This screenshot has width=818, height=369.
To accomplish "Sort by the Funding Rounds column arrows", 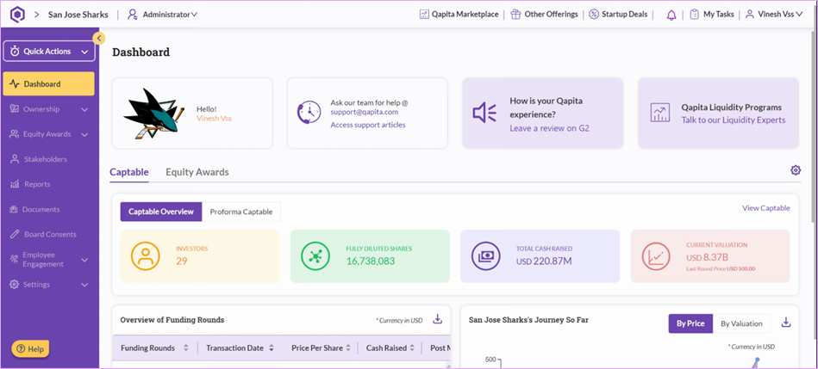I will pyautogui.click(x=186, y=348).
